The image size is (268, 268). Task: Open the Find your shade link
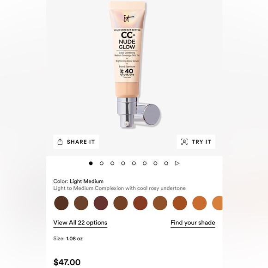tap(193, 223)
